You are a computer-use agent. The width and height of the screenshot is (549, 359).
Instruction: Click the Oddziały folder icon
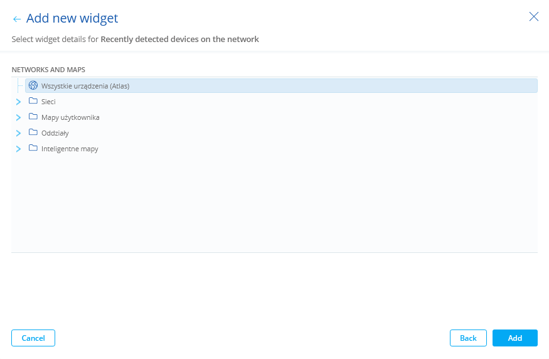pyautogui.click(x=33, y=132)
